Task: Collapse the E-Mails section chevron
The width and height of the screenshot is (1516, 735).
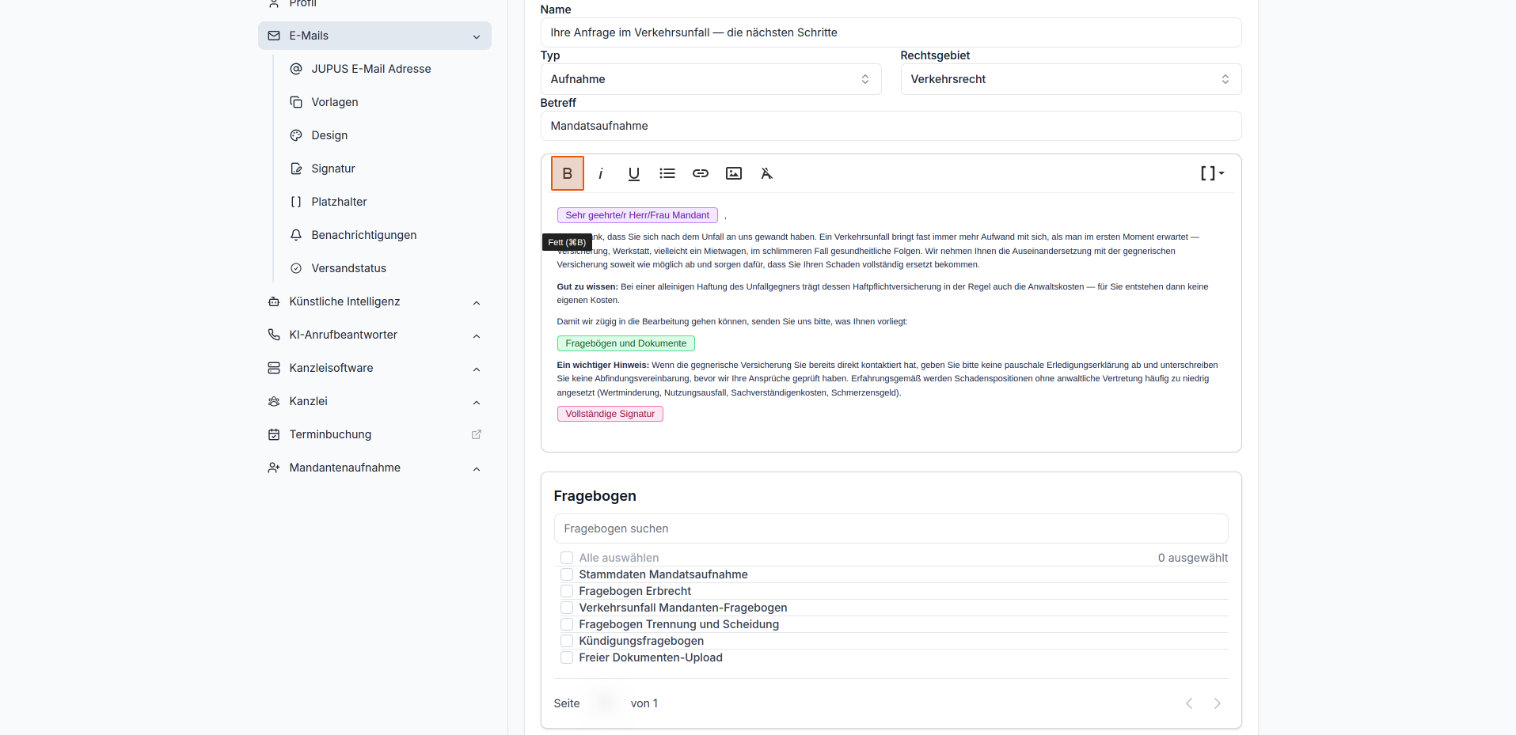Action: click(x=477, y=36)
